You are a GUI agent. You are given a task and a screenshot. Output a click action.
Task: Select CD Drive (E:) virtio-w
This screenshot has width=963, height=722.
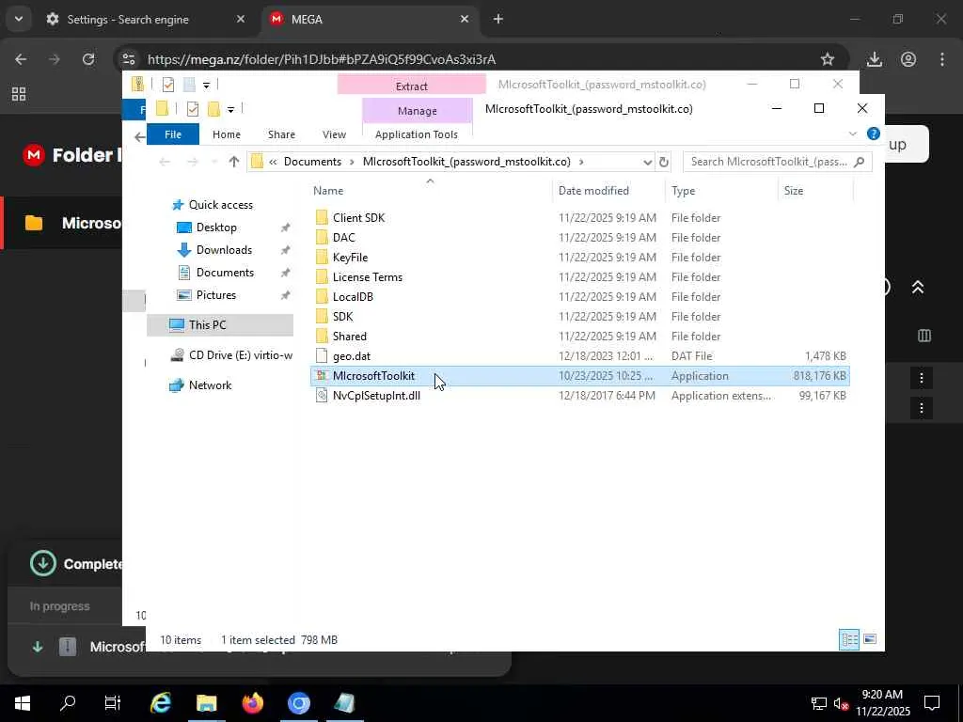240,355
